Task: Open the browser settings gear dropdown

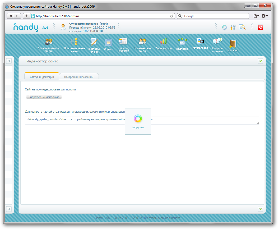Action: coord(264,16)
